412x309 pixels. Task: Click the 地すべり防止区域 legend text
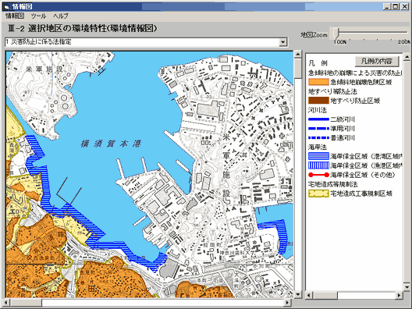[355, 101]
